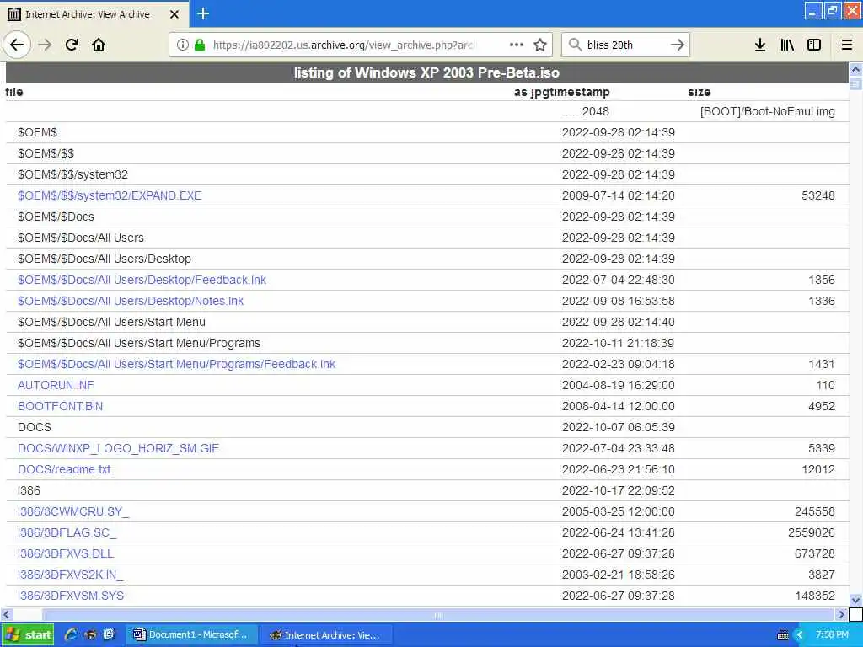Open a new browser tab
The width and height of the screenshot is (863, 647).
[203, 13]
